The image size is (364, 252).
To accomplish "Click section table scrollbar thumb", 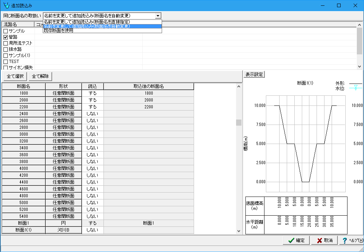I will click(x=239, y=122).
